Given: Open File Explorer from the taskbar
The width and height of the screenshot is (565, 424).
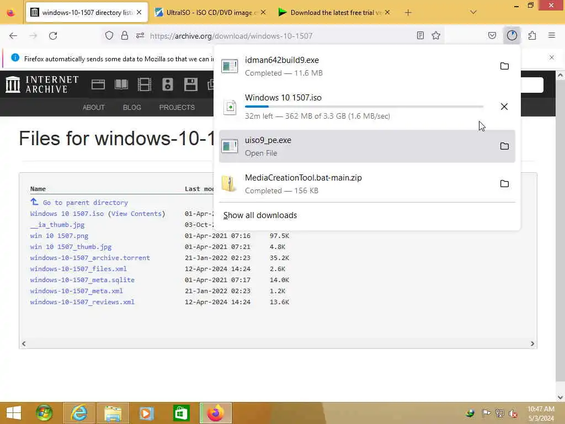Looking at the screenshot, I should tap(113, 413).
